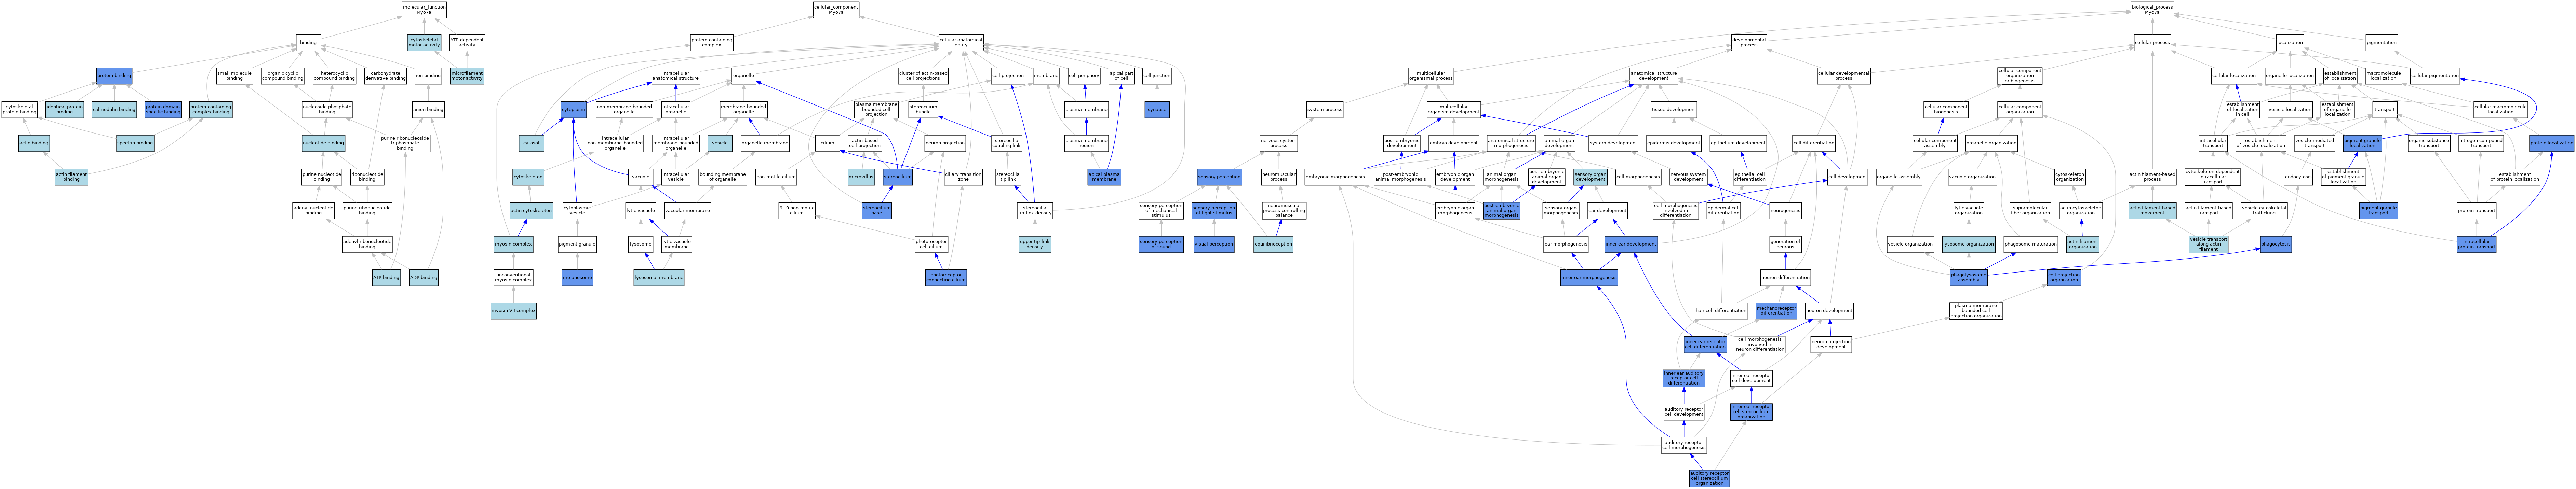Viewport: 2576px width, 489px height.
Task: Select the 'protein binding' blue node
Action: point(114,76)
